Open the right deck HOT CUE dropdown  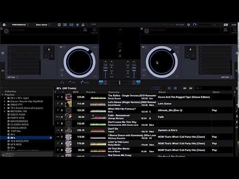tap(226, 78)
